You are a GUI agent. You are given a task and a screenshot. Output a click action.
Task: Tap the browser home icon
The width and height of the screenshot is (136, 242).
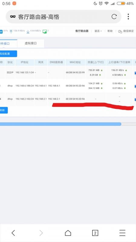point(68,233)
